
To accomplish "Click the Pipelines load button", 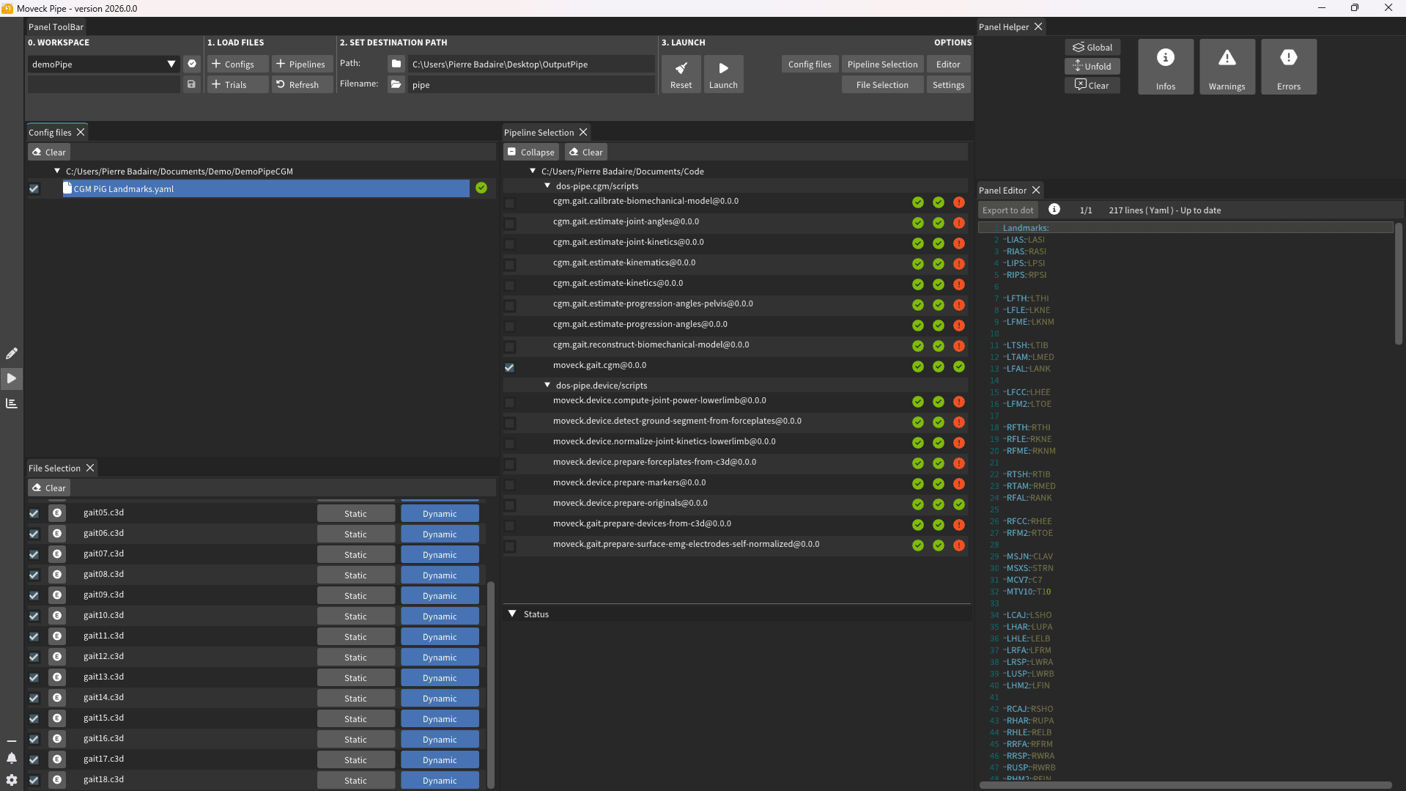I will [x=302, y=64].
